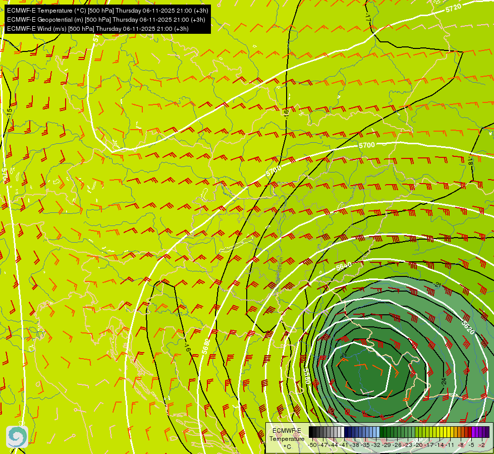Click the 5640 geopotential contour label

point(344,266)
